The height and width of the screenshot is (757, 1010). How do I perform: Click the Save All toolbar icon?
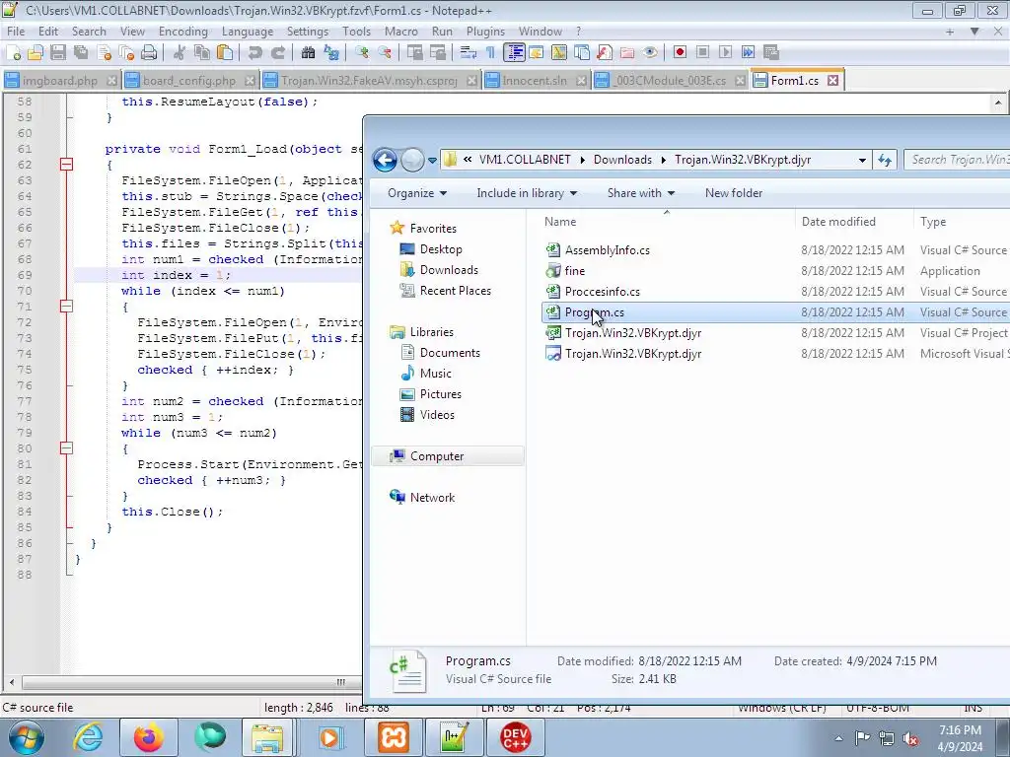[81, 53]
